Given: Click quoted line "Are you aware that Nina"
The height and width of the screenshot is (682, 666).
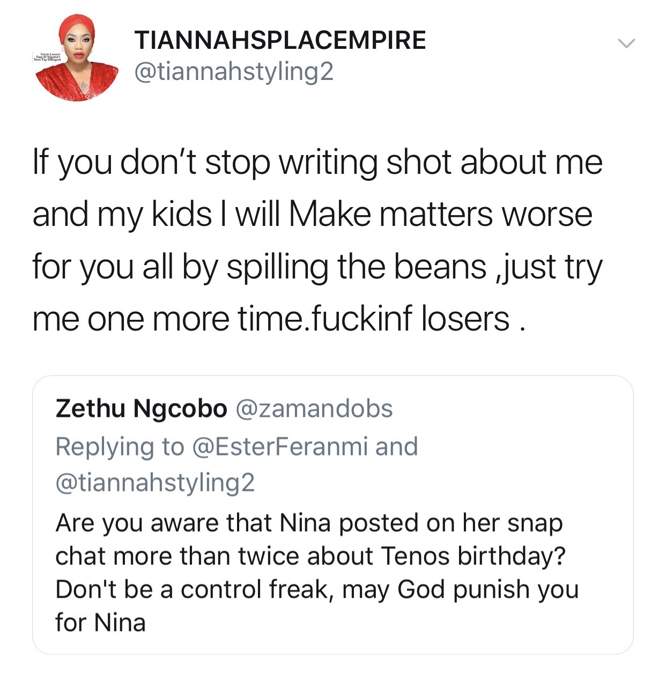Looking at the screenshot, I should click(x=309, y=523).
